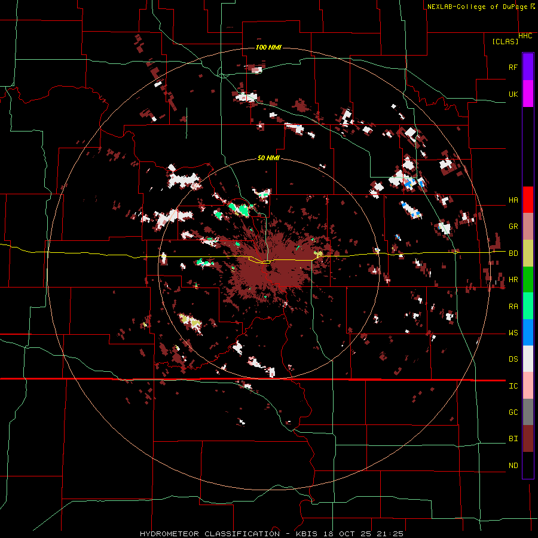The image size is (538, 538).
Task: Click the WS legend label
Action: click(x=513, y=333)
